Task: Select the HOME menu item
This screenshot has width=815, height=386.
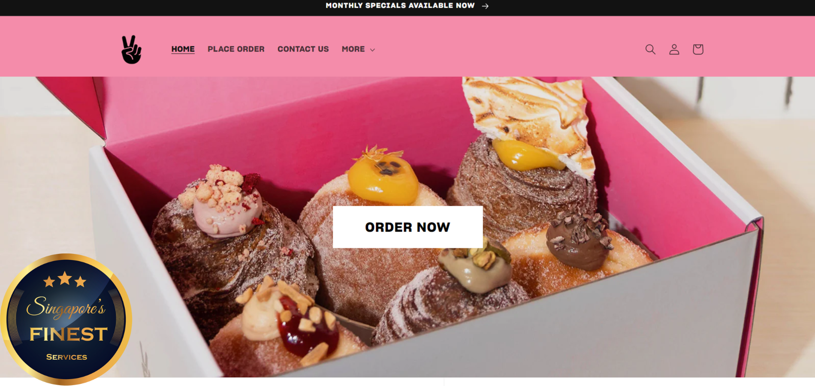Action: coord(183,49)
